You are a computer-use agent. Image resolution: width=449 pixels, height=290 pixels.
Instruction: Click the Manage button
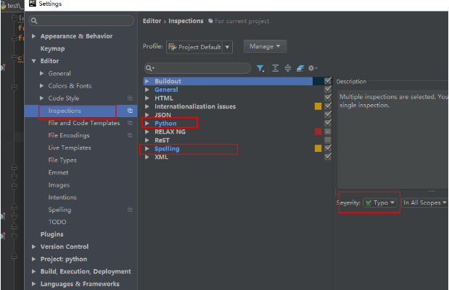pos(265,46)
